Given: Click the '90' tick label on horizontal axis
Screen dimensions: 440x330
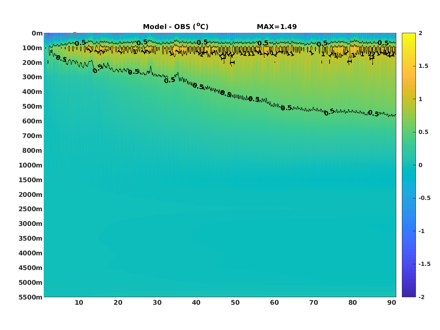Looking at the screenshot, I should coord(392,302).
